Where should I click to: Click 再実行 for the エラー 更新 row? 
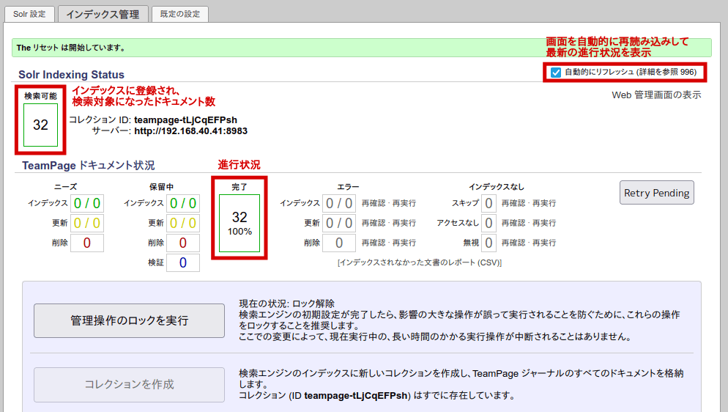404,223
